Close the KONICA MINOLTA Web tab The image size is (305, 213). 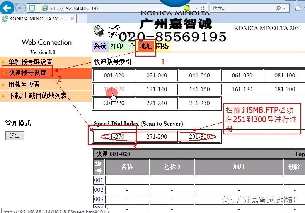pyautogui.click(x=72, y=18)
